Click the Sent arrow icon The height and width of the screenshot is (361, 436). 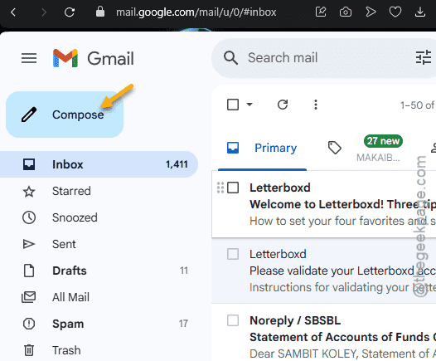coord(29,244)
